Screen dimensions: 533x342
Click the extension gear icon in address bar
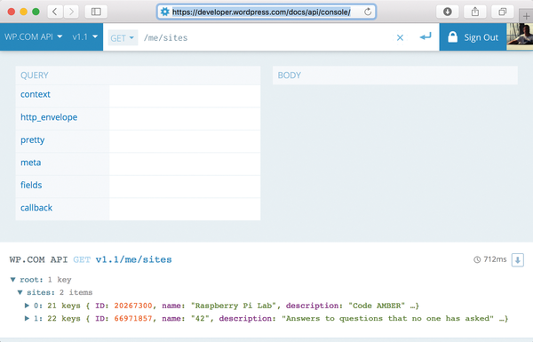coord(165,12)
